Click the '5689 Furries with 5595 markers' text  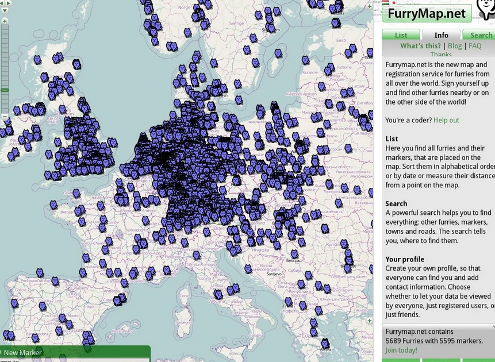coord(434,341)
